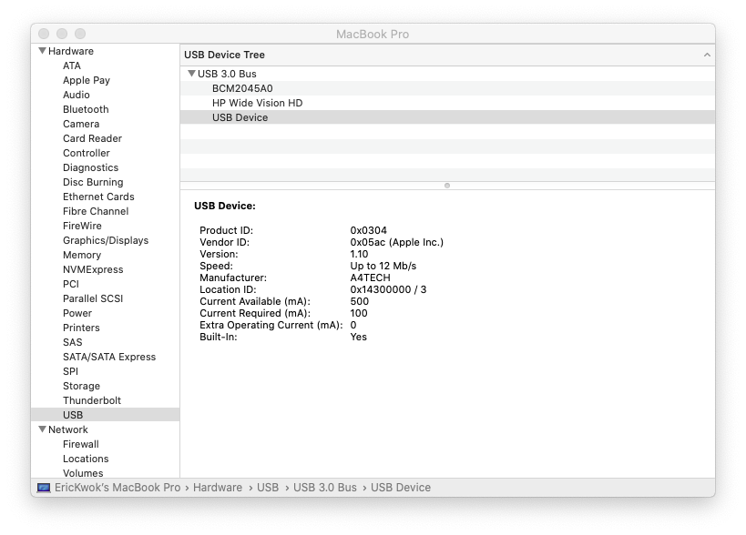746x535 pixels.
Task: Click the USB Device Tree column header
Action: [x=447, y=55]
